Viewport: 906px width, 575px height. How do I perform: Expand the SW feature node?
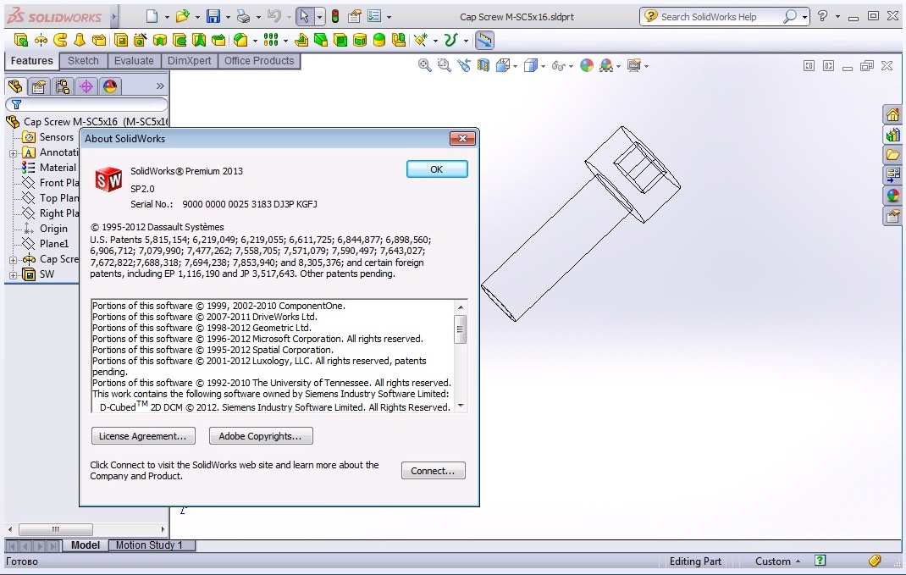pyautogui.click(x=14, y=274)
